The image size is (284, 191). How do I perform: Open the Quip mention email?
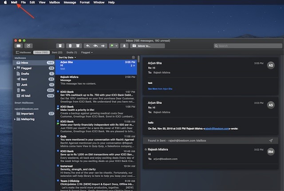point(96,142)
